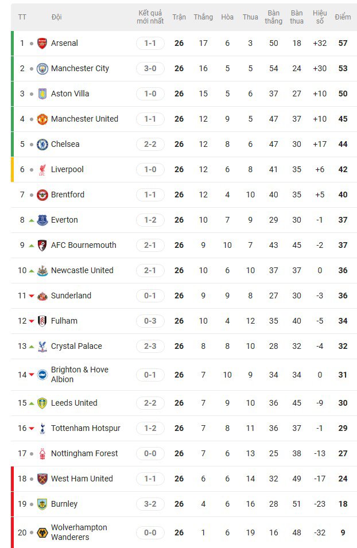
Task: Click the Arsenal club crest icon
Action: click(42, 43)
